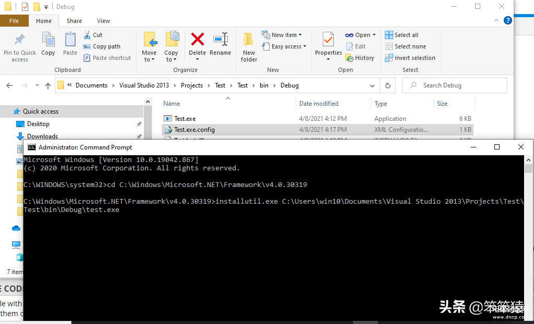Go up one folder level
Viewport: 534px width, 324px height.
pos(48,85)
